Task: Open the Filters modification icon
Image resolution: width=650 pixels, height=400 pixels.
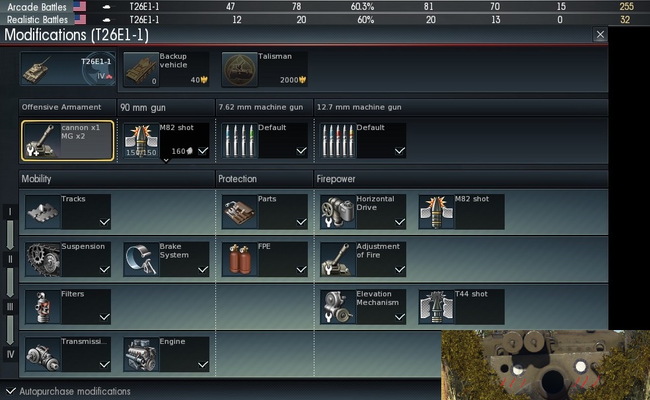Action: click(43, 307)
